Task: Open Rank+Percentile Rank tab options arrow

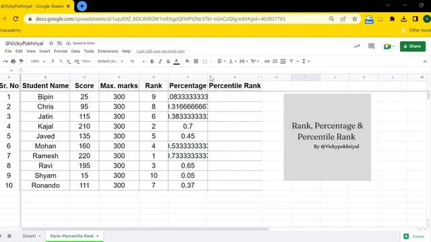Action: point(98,236)
